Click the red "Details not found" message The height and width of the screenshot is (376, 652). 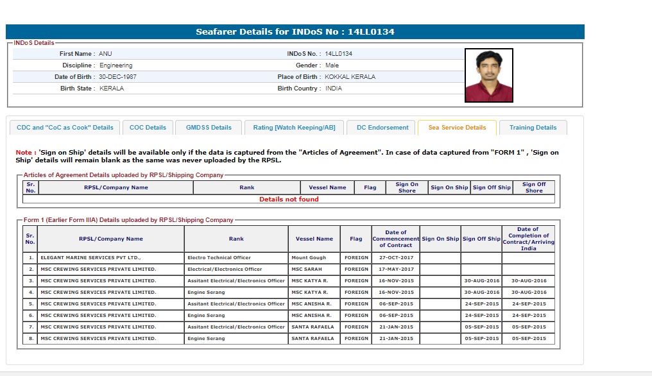[289, 199]
